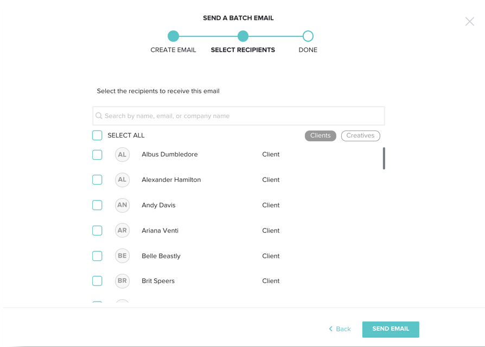This screenshot has height=347, width=485.
Task: Click inside the recipient search field
Action: [x=238, y=115]
